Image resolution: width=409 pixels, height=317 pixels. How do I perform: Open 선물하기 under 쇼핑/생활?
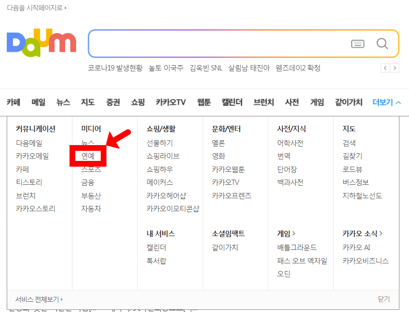click(160, 143)
